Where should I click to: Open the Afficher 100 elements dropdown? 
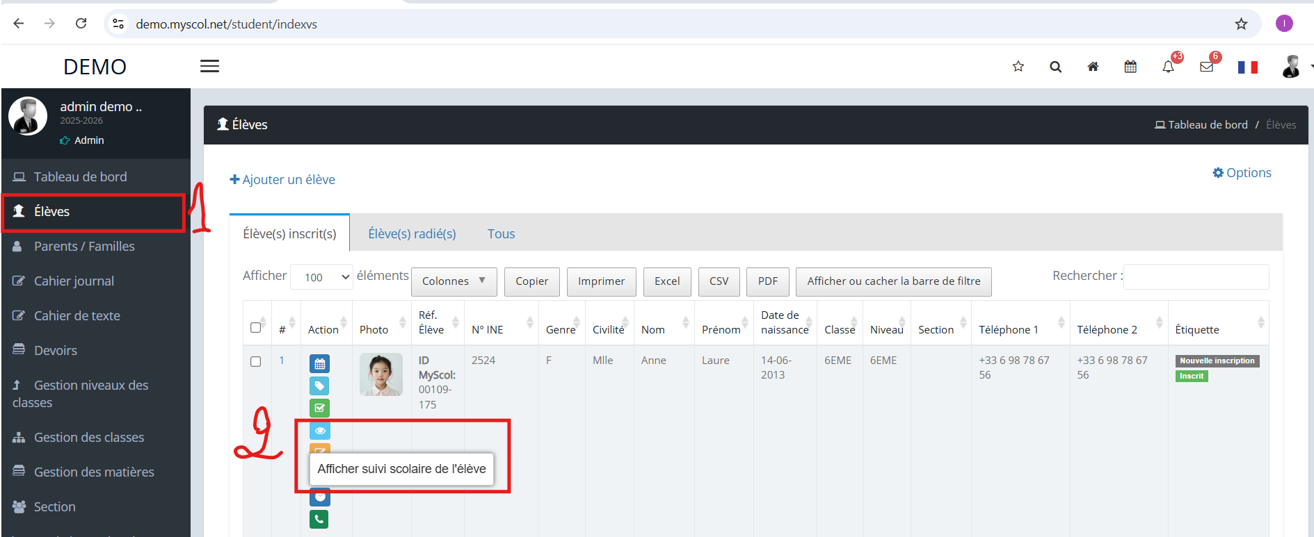(321, 277)
